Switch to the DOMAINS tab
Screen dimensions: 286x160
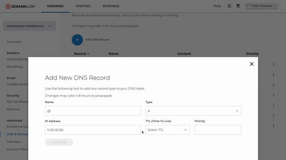point(55,6)
